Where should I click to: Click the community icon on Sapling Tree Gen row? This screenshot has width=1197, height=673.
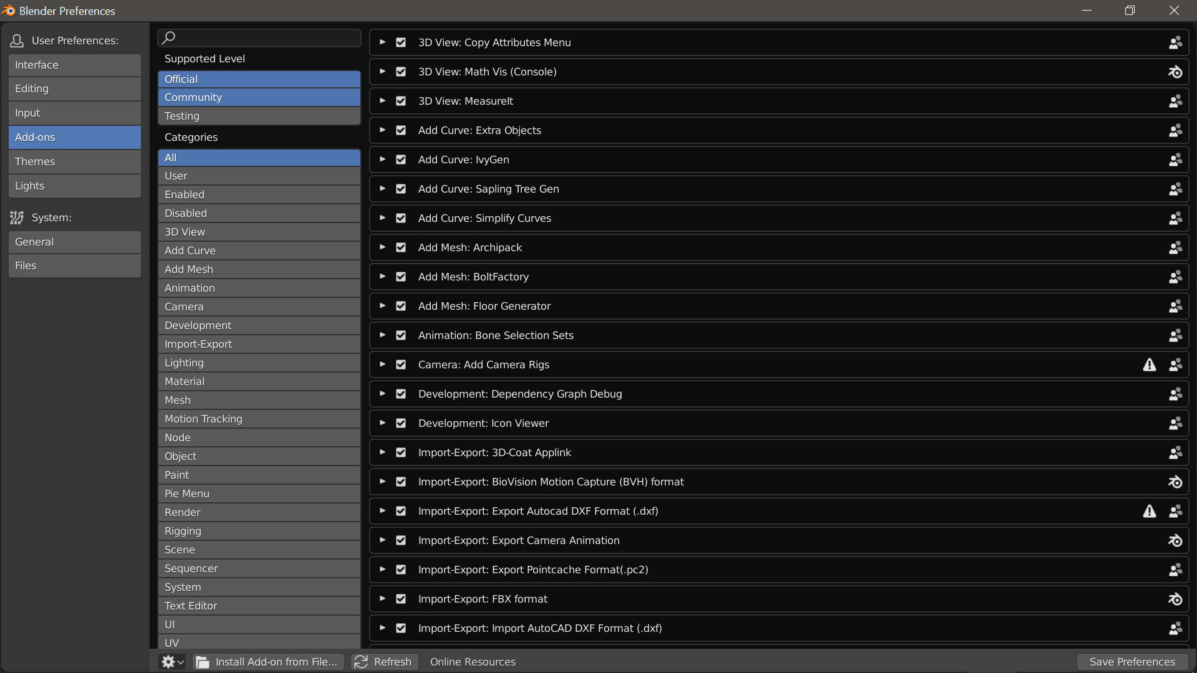coord(1175,189)
